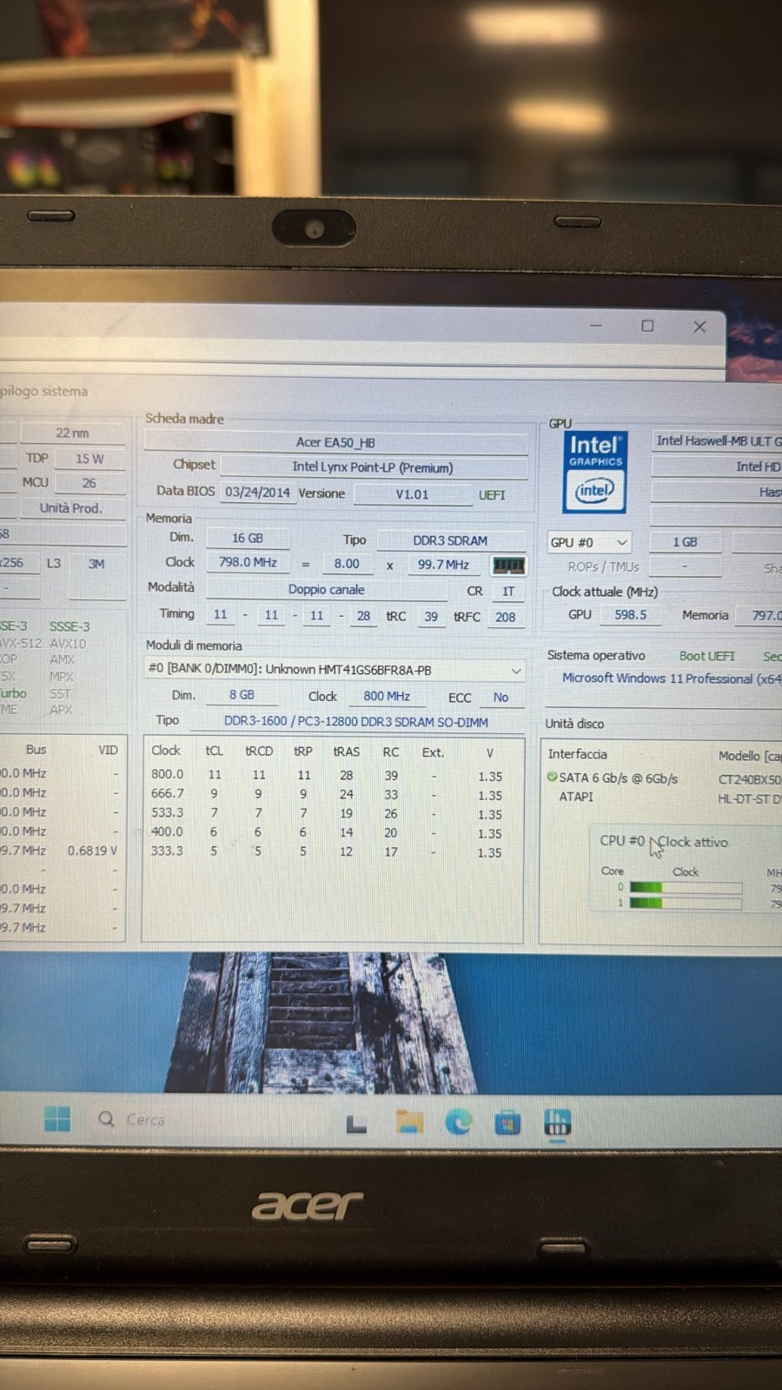
Task: Open Microsoft Store from the taskbar
Action: click(507, 1123)
